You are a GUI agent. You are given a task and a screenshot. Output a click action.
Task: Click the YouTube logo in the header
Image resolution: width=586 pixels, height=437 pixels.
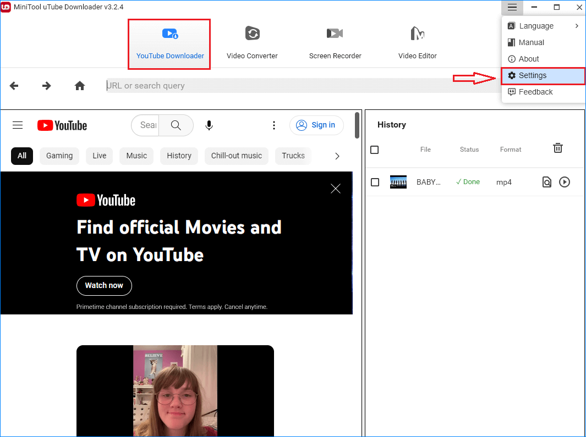pos(62,125)
